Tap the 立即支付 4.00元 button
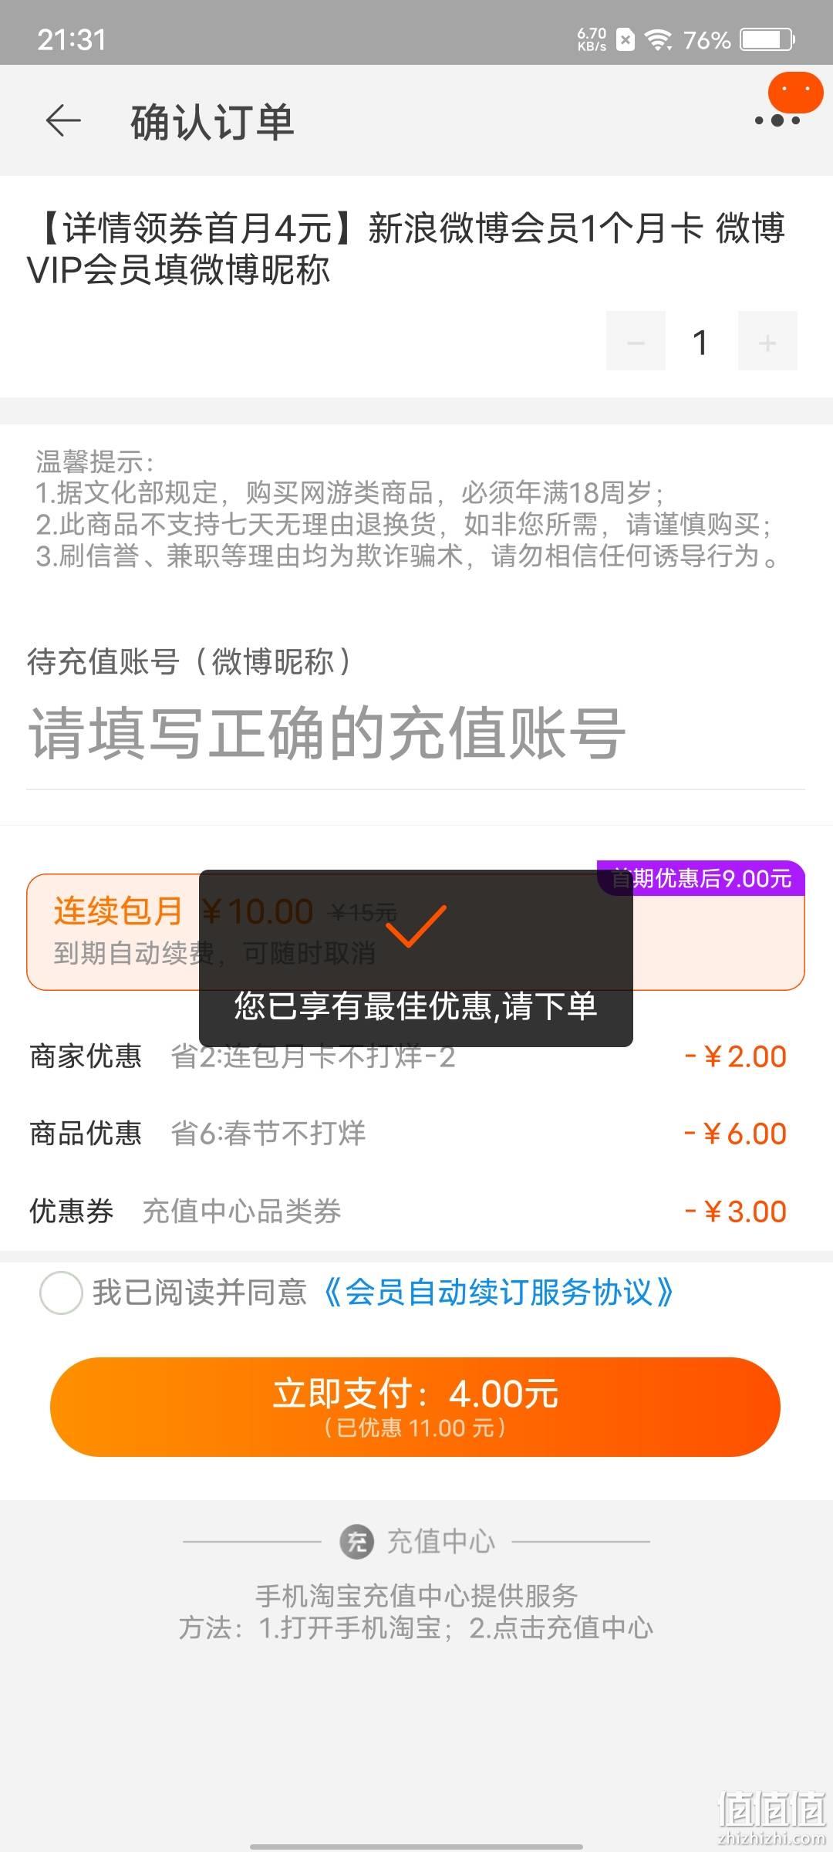 coord(415,1407)
